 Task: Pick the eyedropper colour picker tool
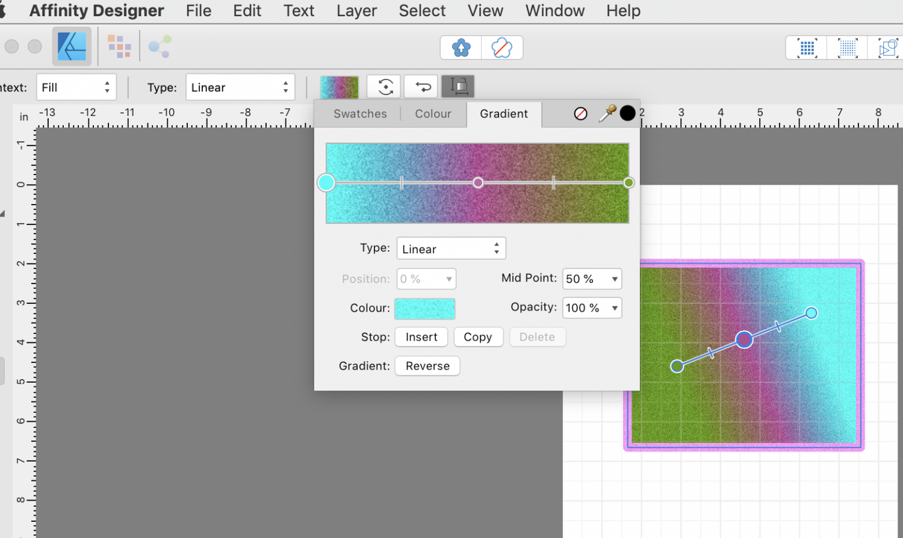click(x=607, y=114)
